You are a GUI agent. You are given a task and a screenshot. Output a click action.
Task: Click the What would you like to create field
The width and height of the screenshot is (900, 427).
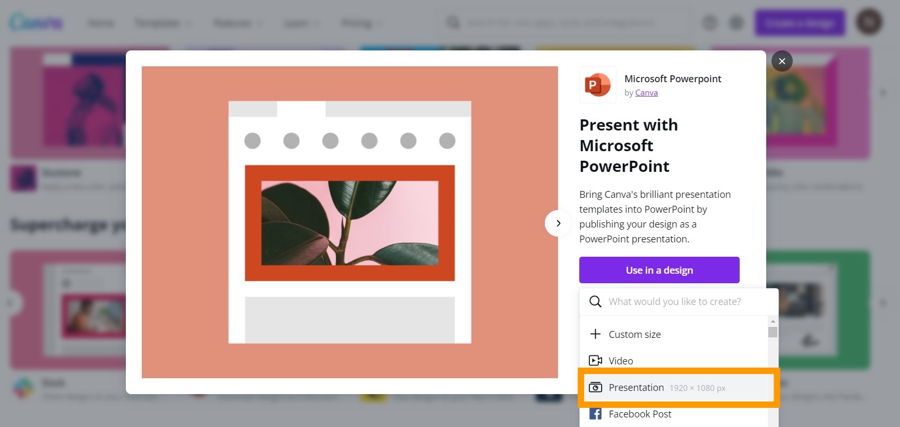point(679,301)
